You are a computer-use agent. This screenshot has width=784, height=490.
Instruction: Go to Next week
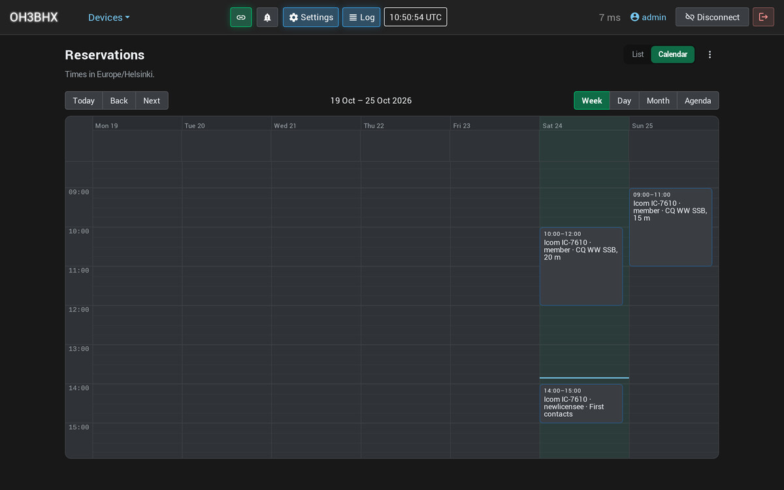[x=152, y=101]
